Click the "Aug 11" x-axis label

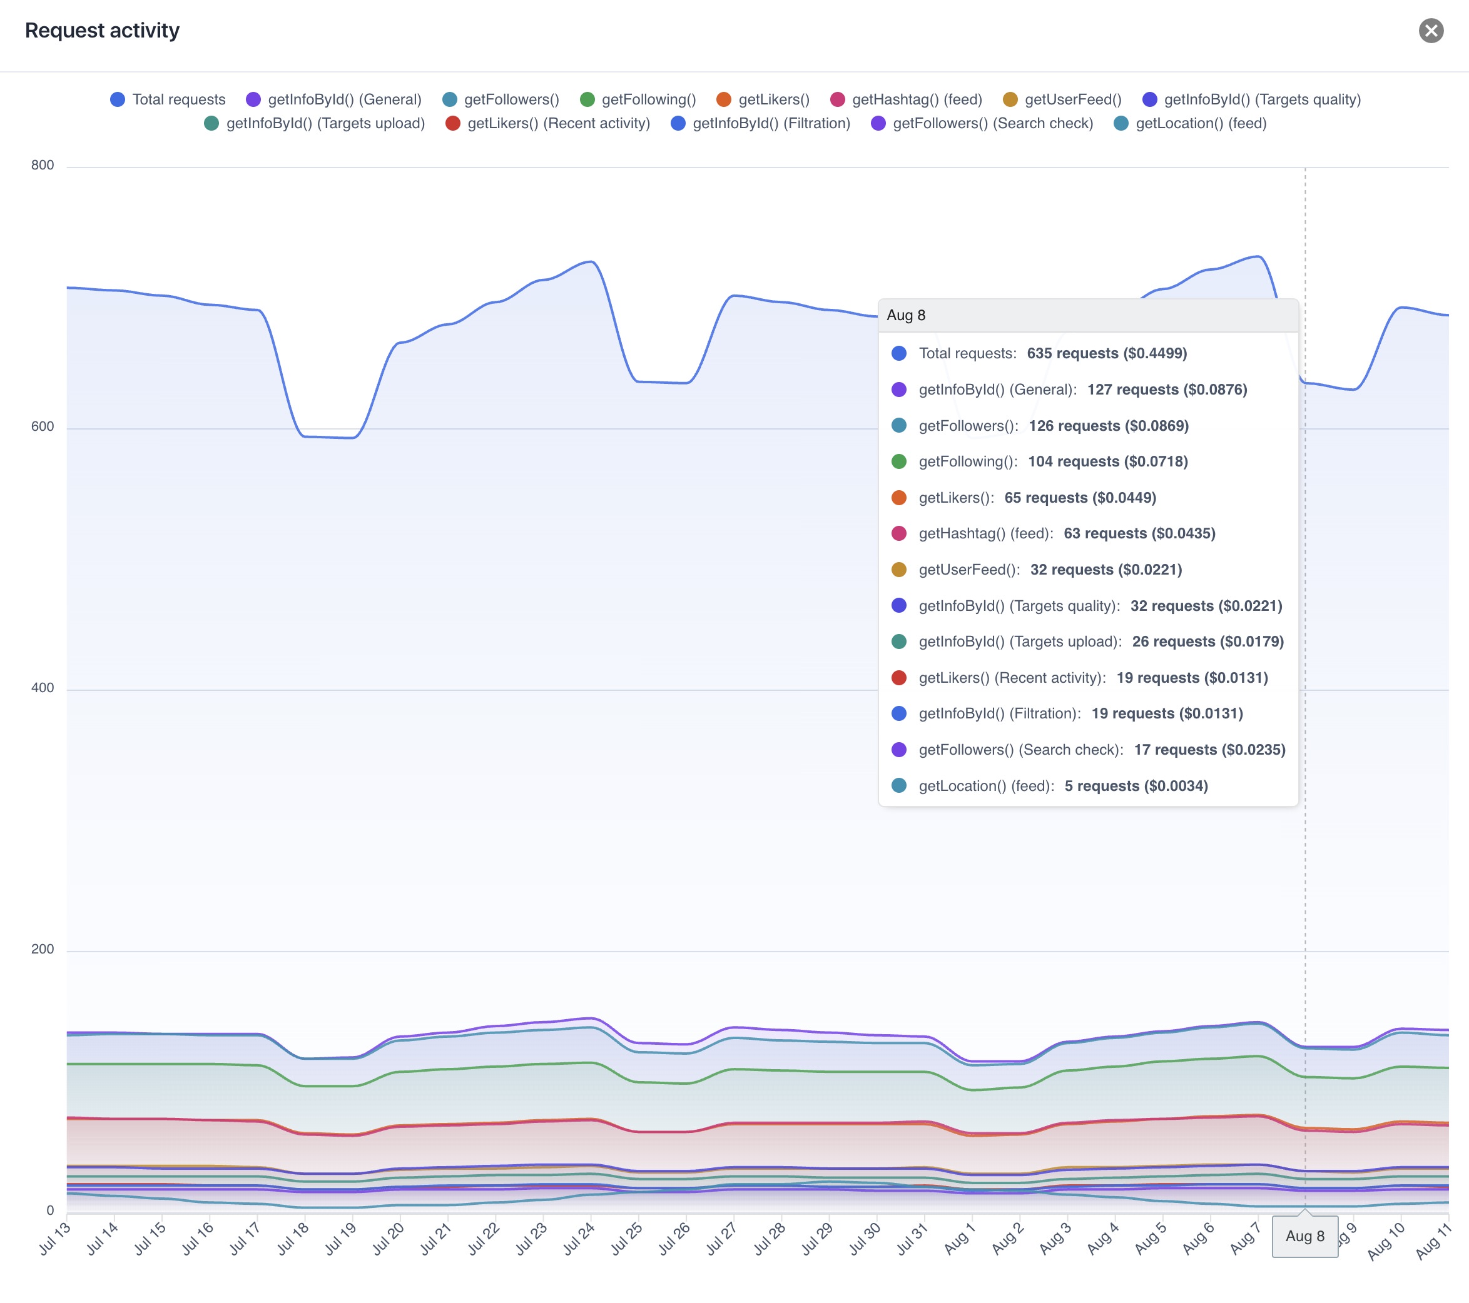(x=1433, y=1240)
